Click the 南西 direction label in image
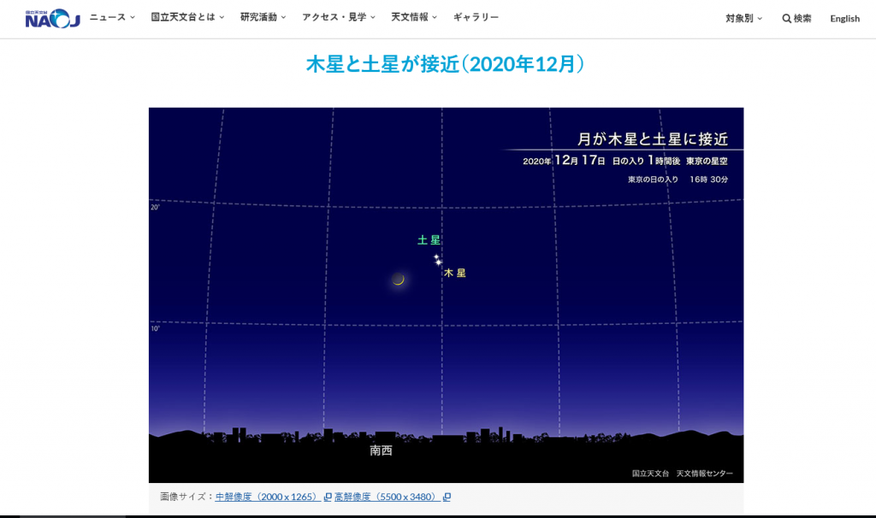 tap(381, 450)
